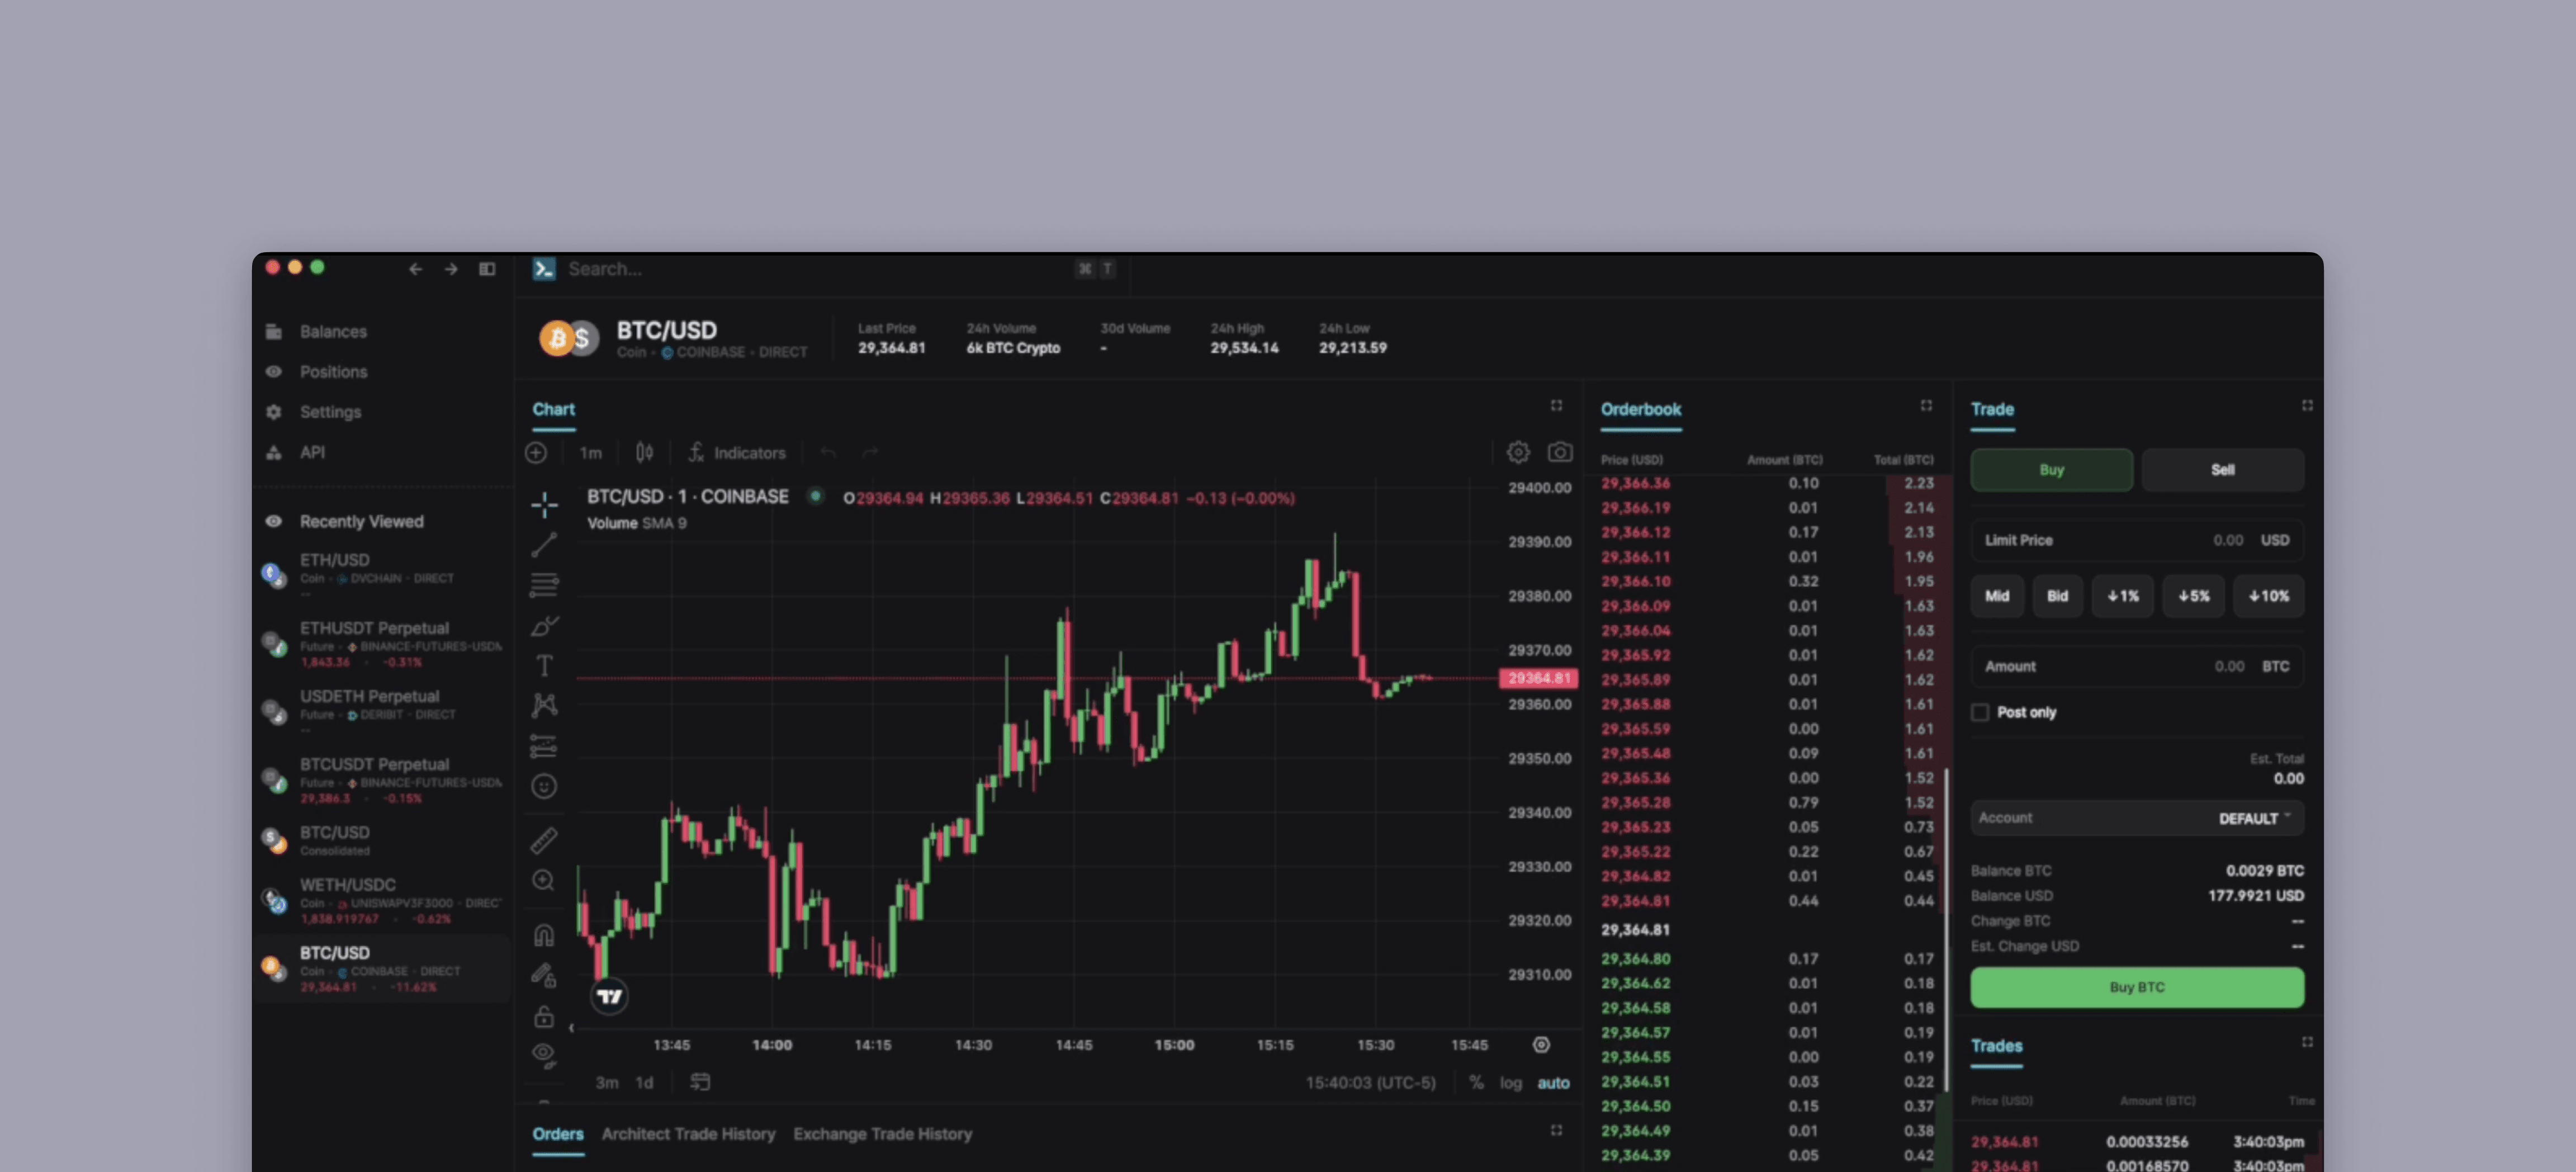2576x1172 pixels.
Task: Open the 1m interval dropdown
Action: [591, 453]
